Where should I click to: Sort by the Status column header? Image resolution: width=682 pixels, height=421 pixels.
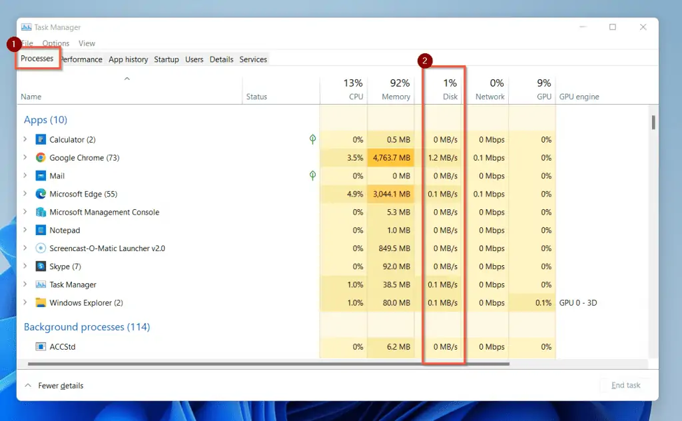[x=256, y=97]
